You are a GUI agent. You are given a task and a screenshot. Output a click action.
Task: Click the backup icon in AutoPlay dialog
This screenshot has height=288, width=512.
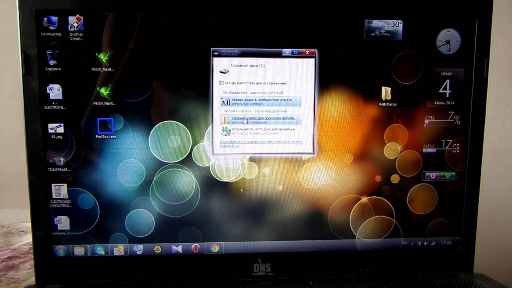click(226, 131)
